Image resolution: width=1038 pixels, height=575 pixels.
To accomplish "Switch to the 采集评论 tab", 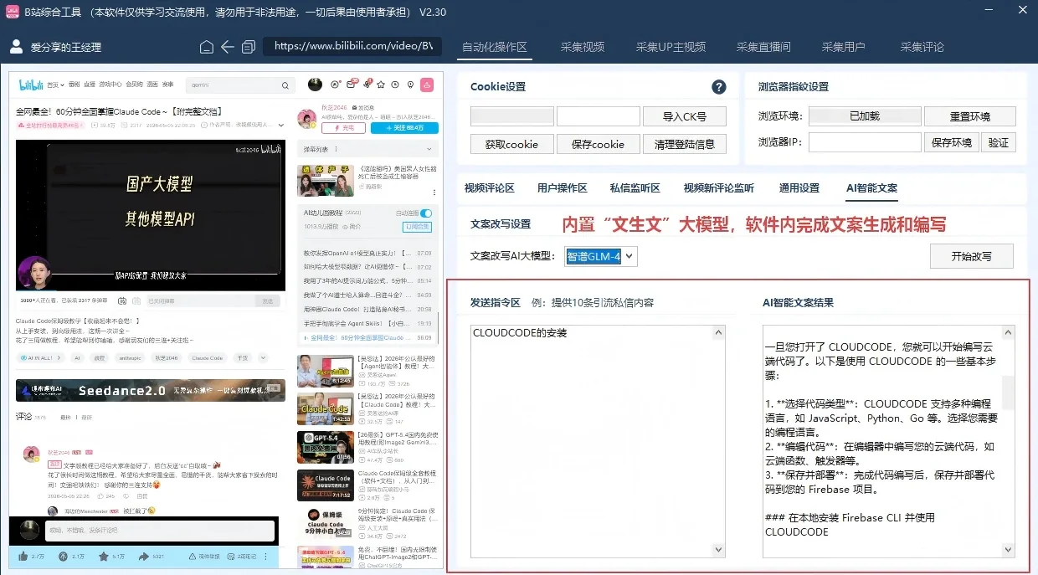I will tap(922, 47).
